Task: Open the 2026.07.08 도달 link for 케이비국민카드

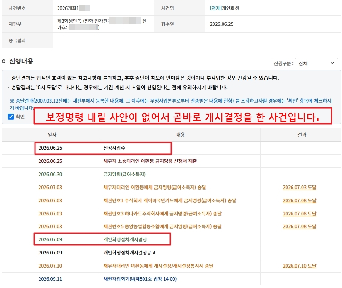Action: coord(299,200)
